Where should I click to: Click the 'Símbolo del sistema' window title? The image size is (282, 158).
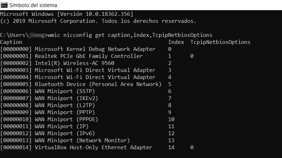click(33, 5)
